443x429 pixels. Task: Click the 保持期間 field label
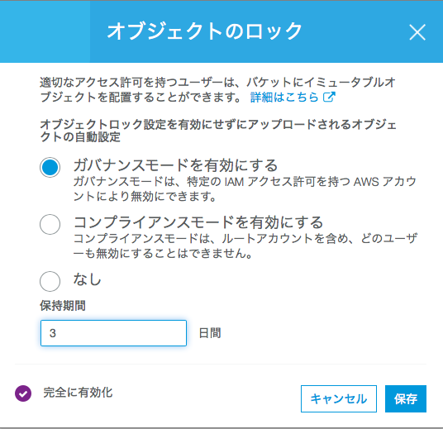[63, 306]
